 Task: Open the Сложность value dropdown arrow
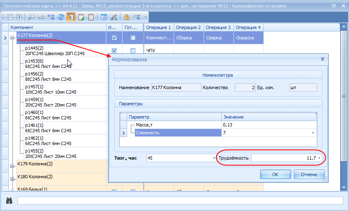tap(313, 133)
